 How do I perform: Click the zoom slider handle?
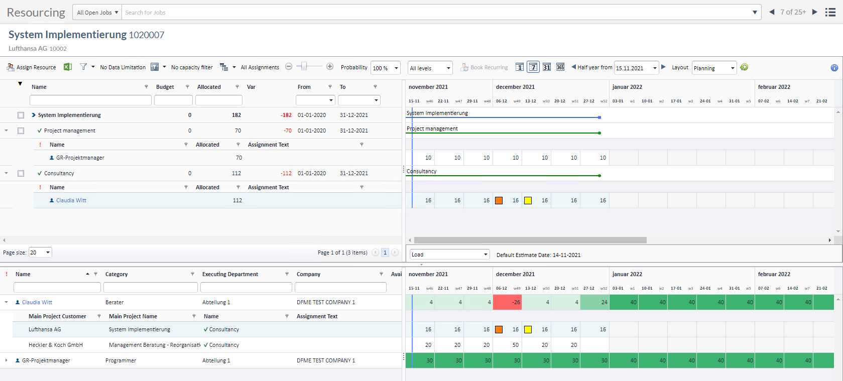(x=304, y=67)
